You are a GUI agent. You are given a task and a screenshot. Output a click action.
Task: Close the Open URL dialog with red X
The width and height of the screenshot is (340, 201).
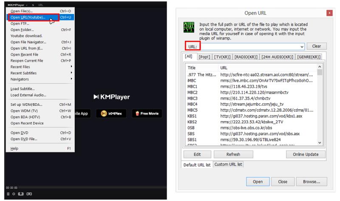329,13
